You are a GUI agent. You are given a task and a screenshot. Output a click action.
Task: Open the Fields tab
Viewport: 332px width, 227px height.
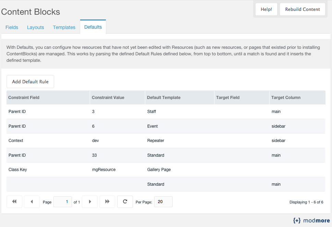12,27
